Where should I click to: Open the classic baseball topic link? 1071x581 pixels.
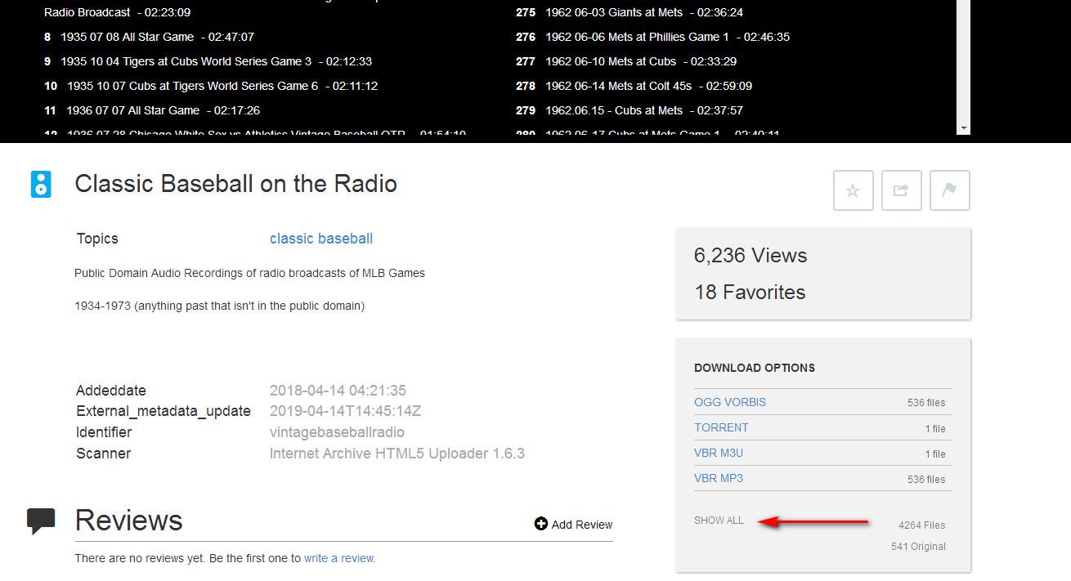pos(321,239)
